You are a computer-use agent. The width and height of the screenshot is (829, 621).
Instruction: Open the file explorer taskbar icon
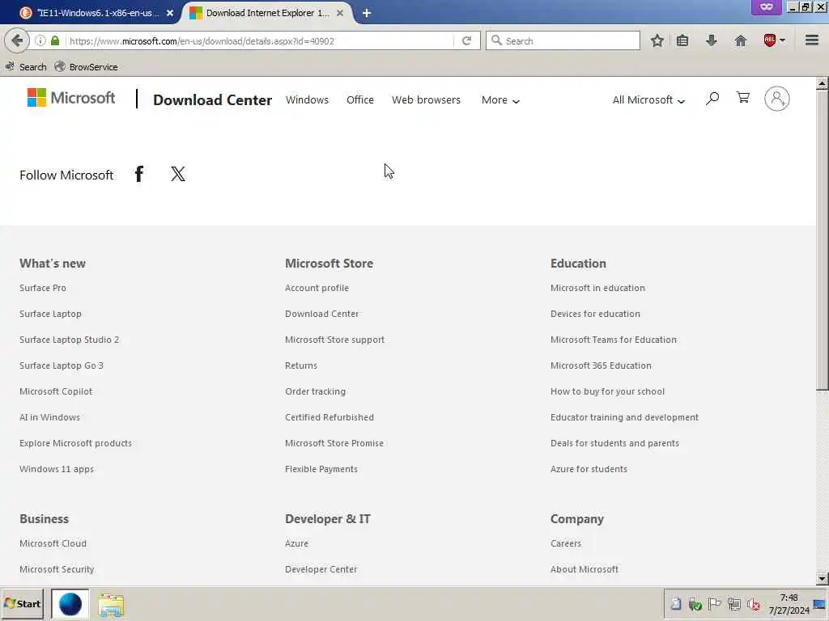click(111, 605)
